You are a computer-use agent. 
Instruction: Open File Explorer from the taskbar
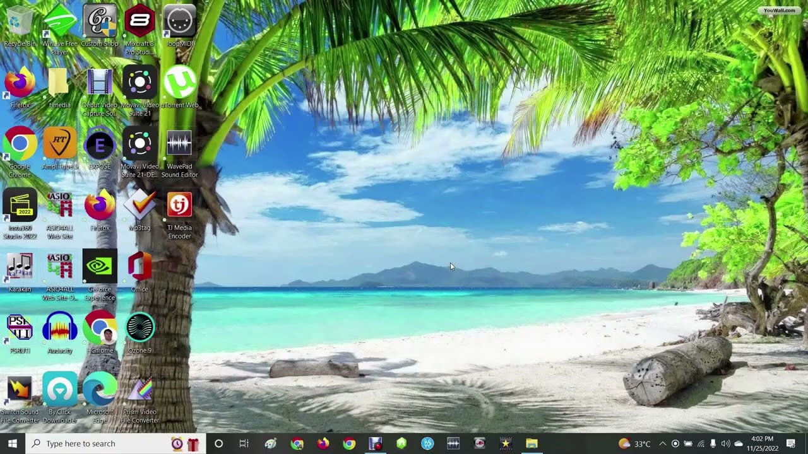click(x=532, y=443)
